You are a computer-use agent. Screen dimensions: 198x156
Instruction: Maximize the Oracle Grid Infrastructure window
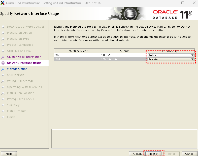183,3
